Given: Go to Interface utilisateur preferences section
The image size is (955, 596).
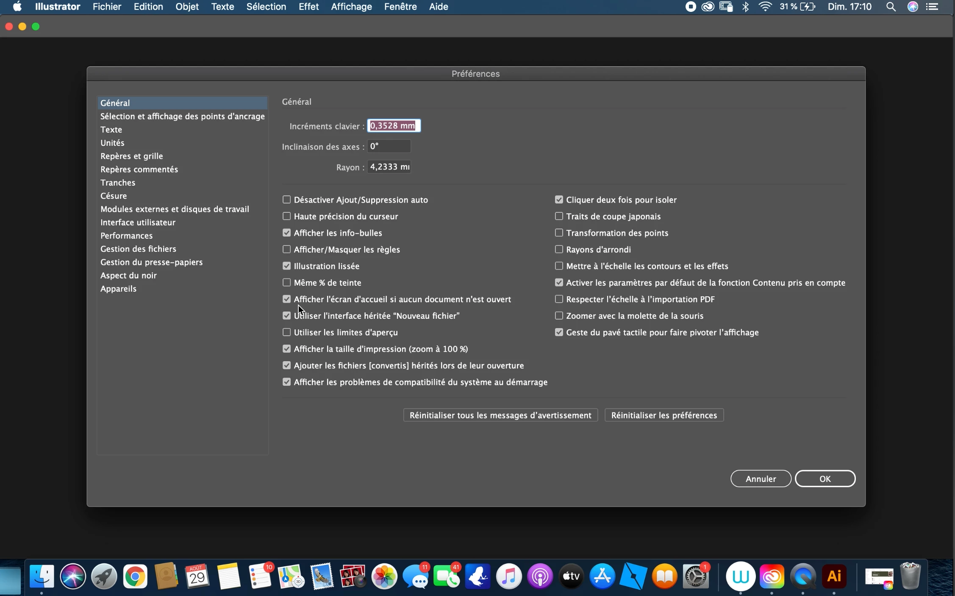Looking at the screenshot, I should [138, 223].
